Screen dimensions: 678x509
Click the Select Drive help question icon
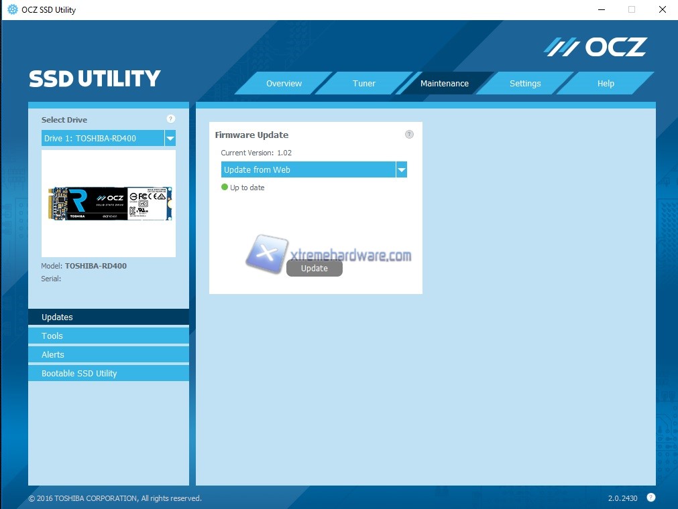(170, 119)
